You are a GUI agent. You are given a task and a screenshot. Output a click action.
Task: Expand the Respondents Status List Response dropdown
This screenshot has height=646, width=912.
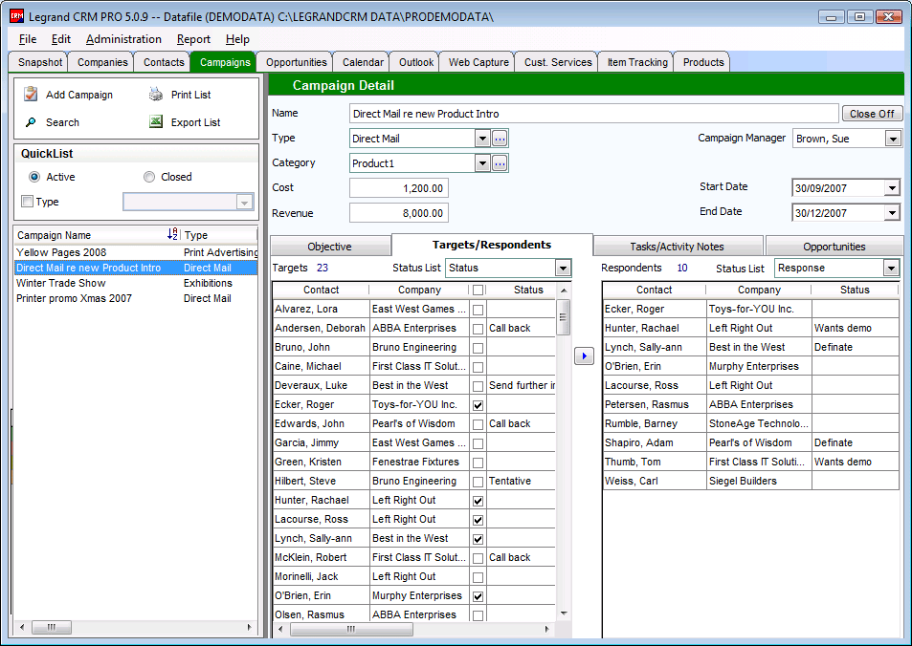click(x=891, y=268)
